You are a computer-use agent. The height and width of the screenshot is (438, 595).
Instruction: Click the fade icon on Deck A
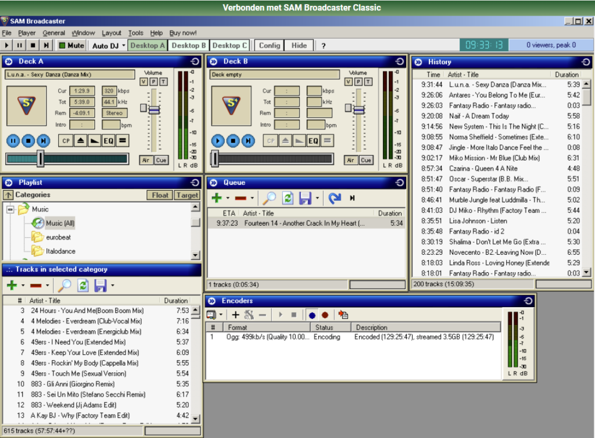coord(95,141)
